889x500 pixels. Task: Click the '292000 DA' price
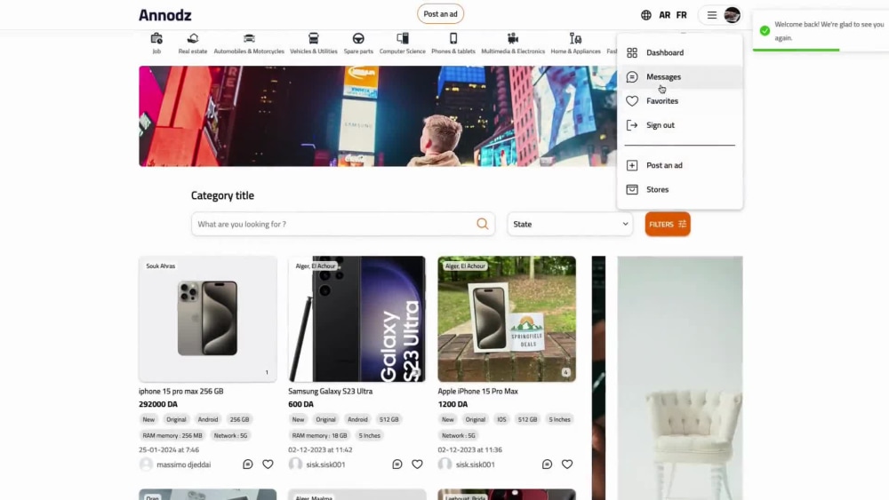(158, 404)
